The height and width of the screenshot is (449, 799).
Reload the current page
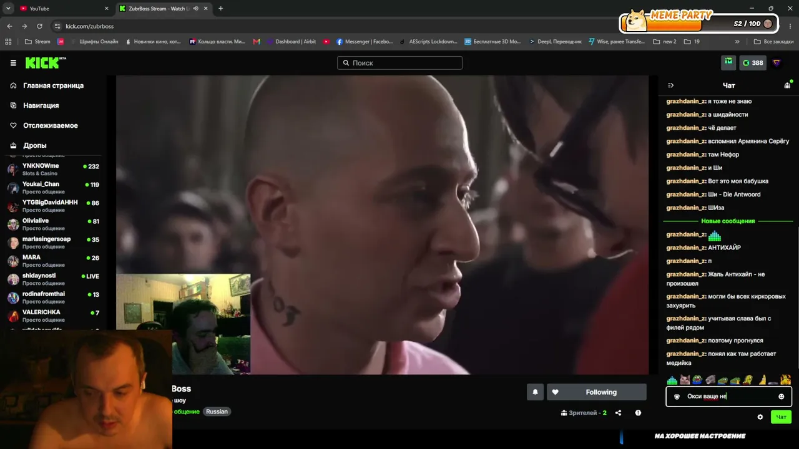[39, 26]
